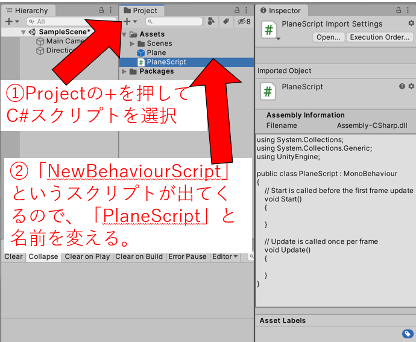Expand the Packages folder

(124, 71)
